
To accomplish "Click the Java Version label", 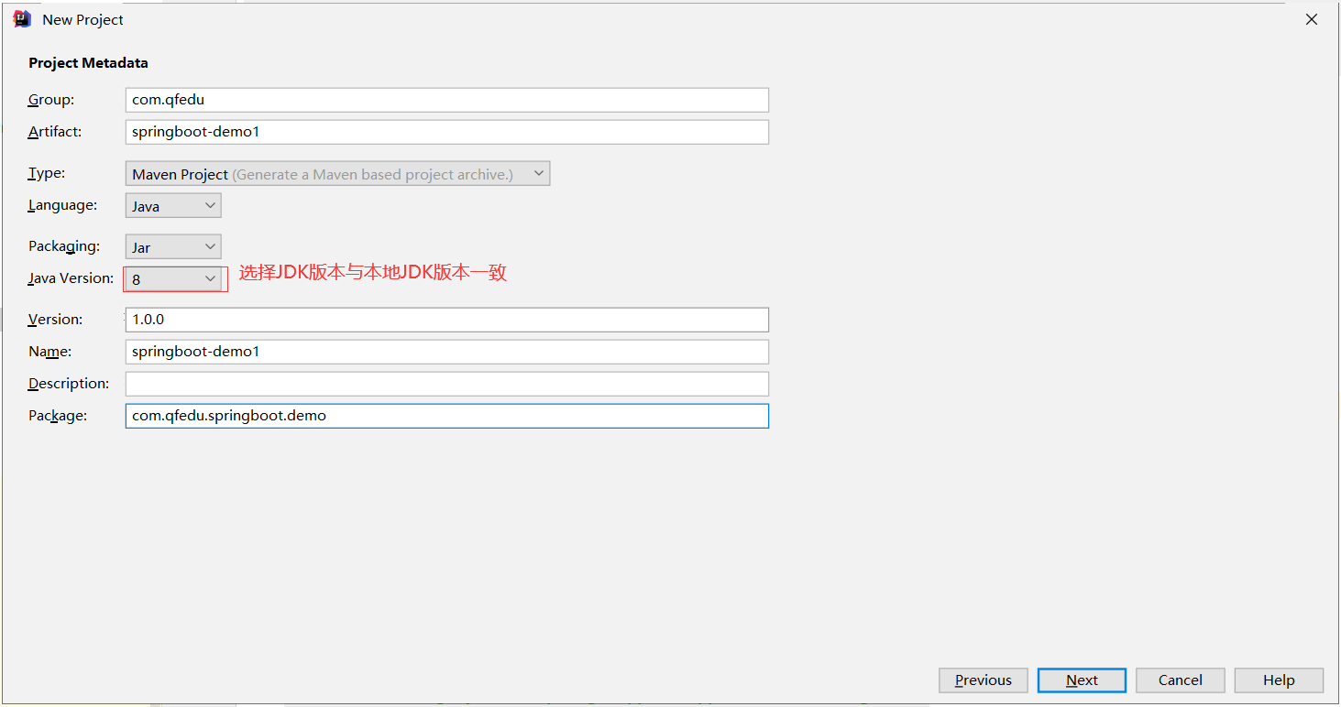I will (x=71, y=278).
